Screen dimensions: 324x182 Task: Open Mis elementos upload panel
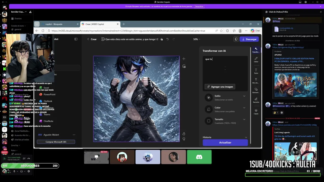pyautogui.click(x=256, y=81)
